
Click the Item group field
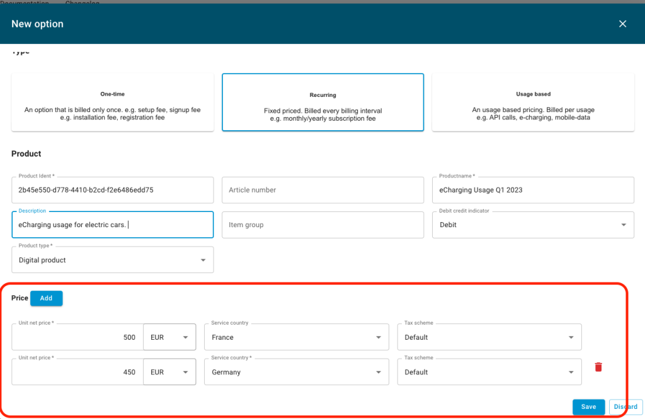(323, 225)
